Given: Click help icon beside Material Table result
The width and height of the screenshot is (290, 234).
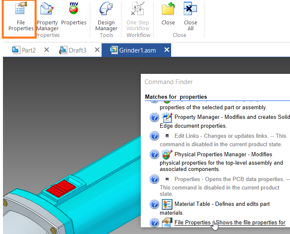Looking at the screenshot, I should 154,204.
